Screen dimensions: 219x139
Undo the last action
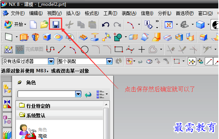tap(105, 25)
